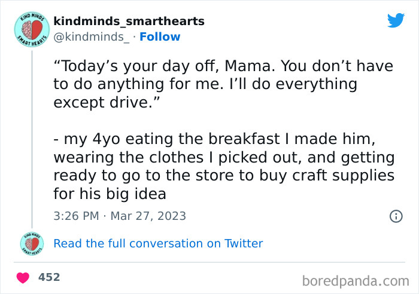Click the @kindminds_ handle
Image resolution: width=419 pixels, height=294 pixels.
tap(91, 37)
